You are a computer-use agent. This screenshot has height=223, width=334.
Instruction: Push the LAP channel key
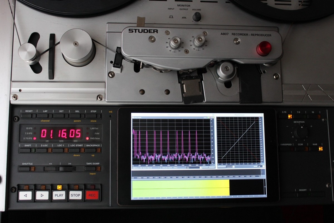point(45,116)
